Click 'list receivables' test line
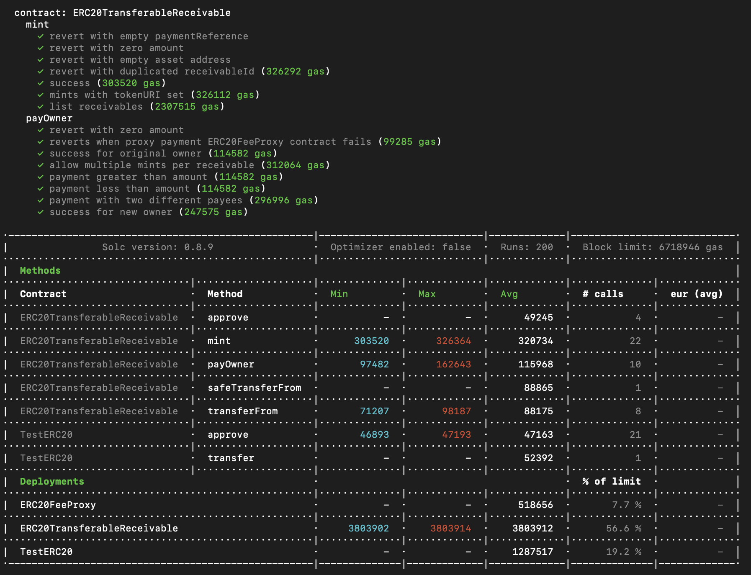Viewport: 751px width, 575px height. (x=96, y=107)
